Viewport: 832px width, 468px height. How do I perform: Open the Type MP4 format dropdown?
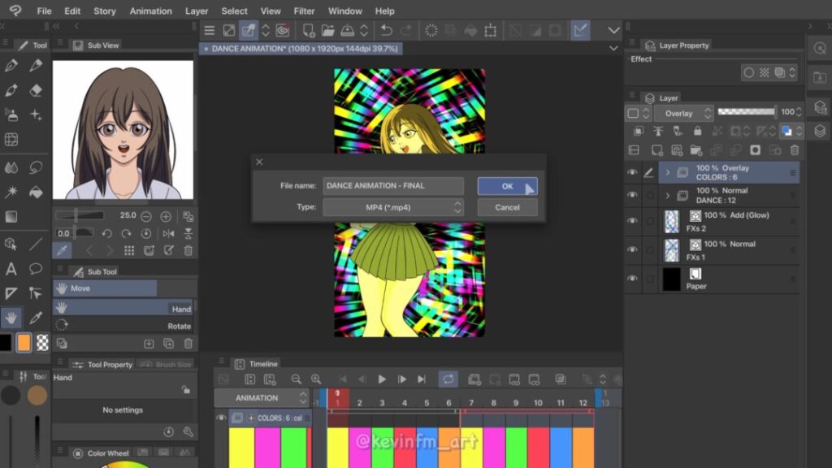(x=393, y=207)
